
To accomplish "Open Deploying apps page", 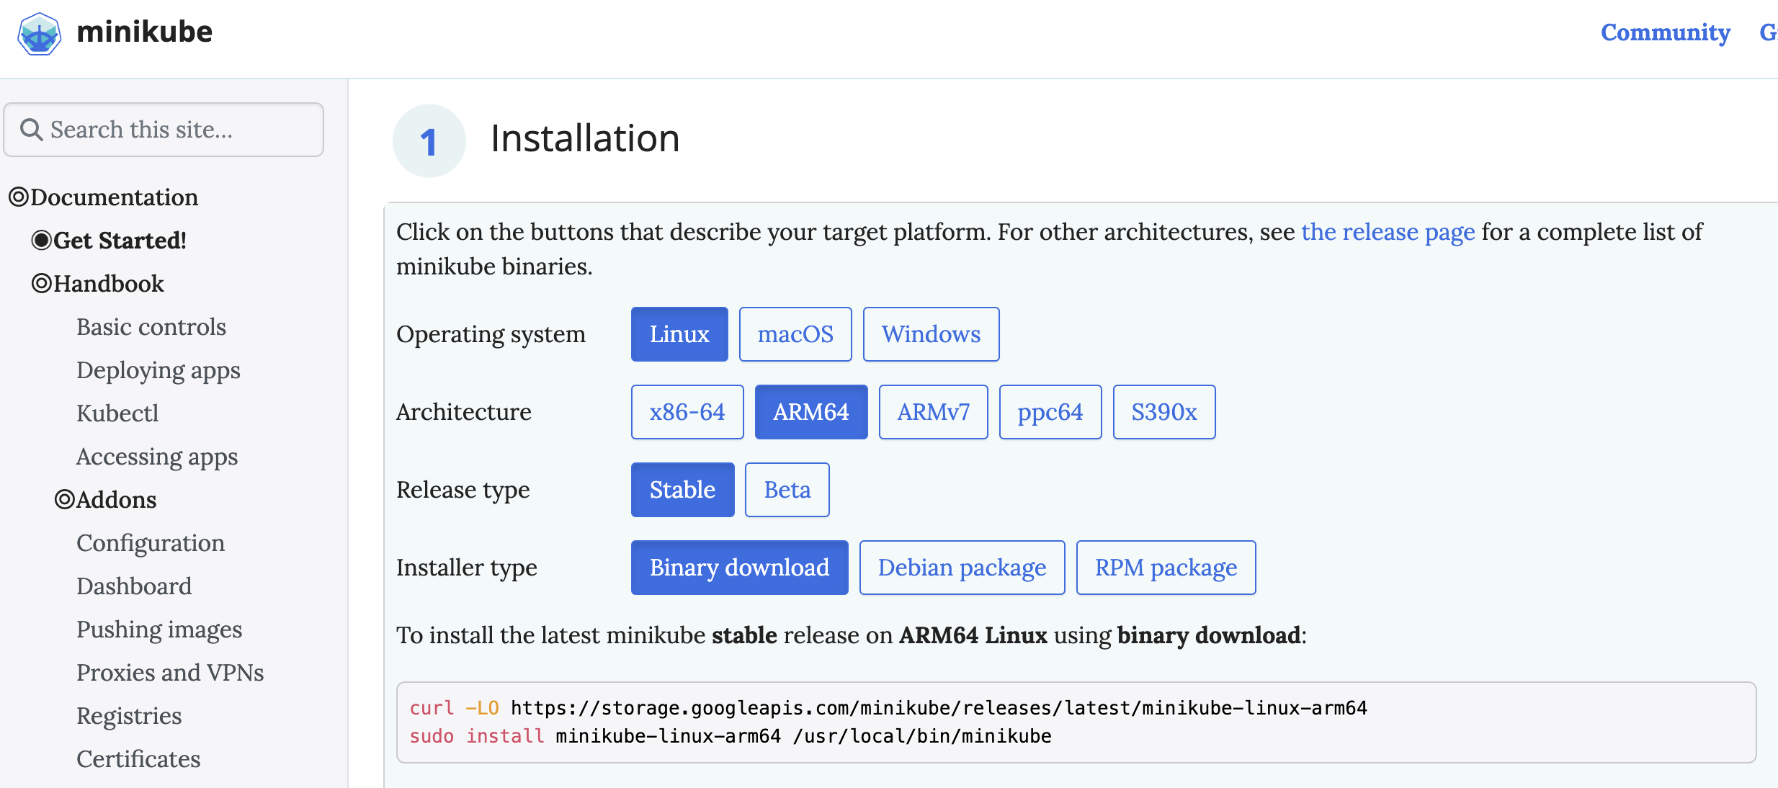I will 158,370.
